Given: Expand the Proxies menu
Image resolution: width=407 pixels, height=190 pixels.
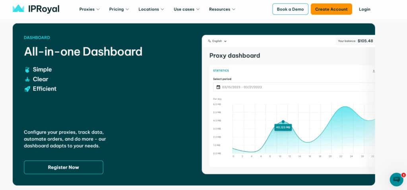Looking at the screenshot, I should [x=89, y=9].
